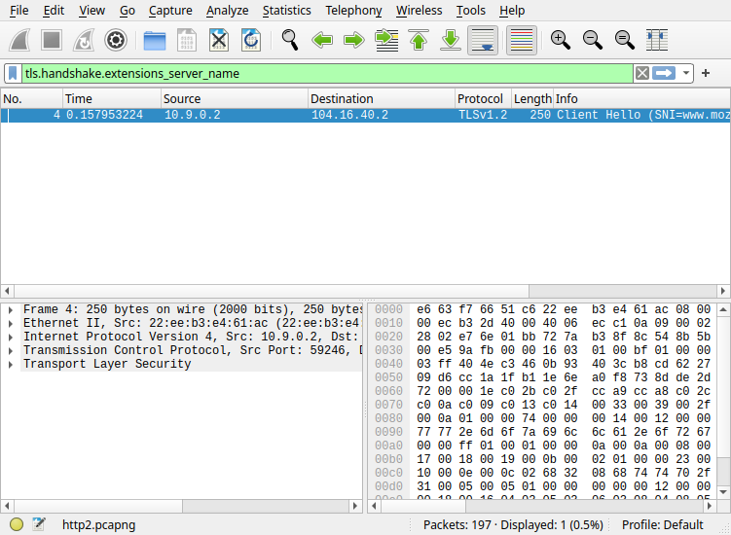The height and width of the screenshot is (535, 731).
Task: Click the Profile: Default status entry
Action: click(x=663, y=524)
